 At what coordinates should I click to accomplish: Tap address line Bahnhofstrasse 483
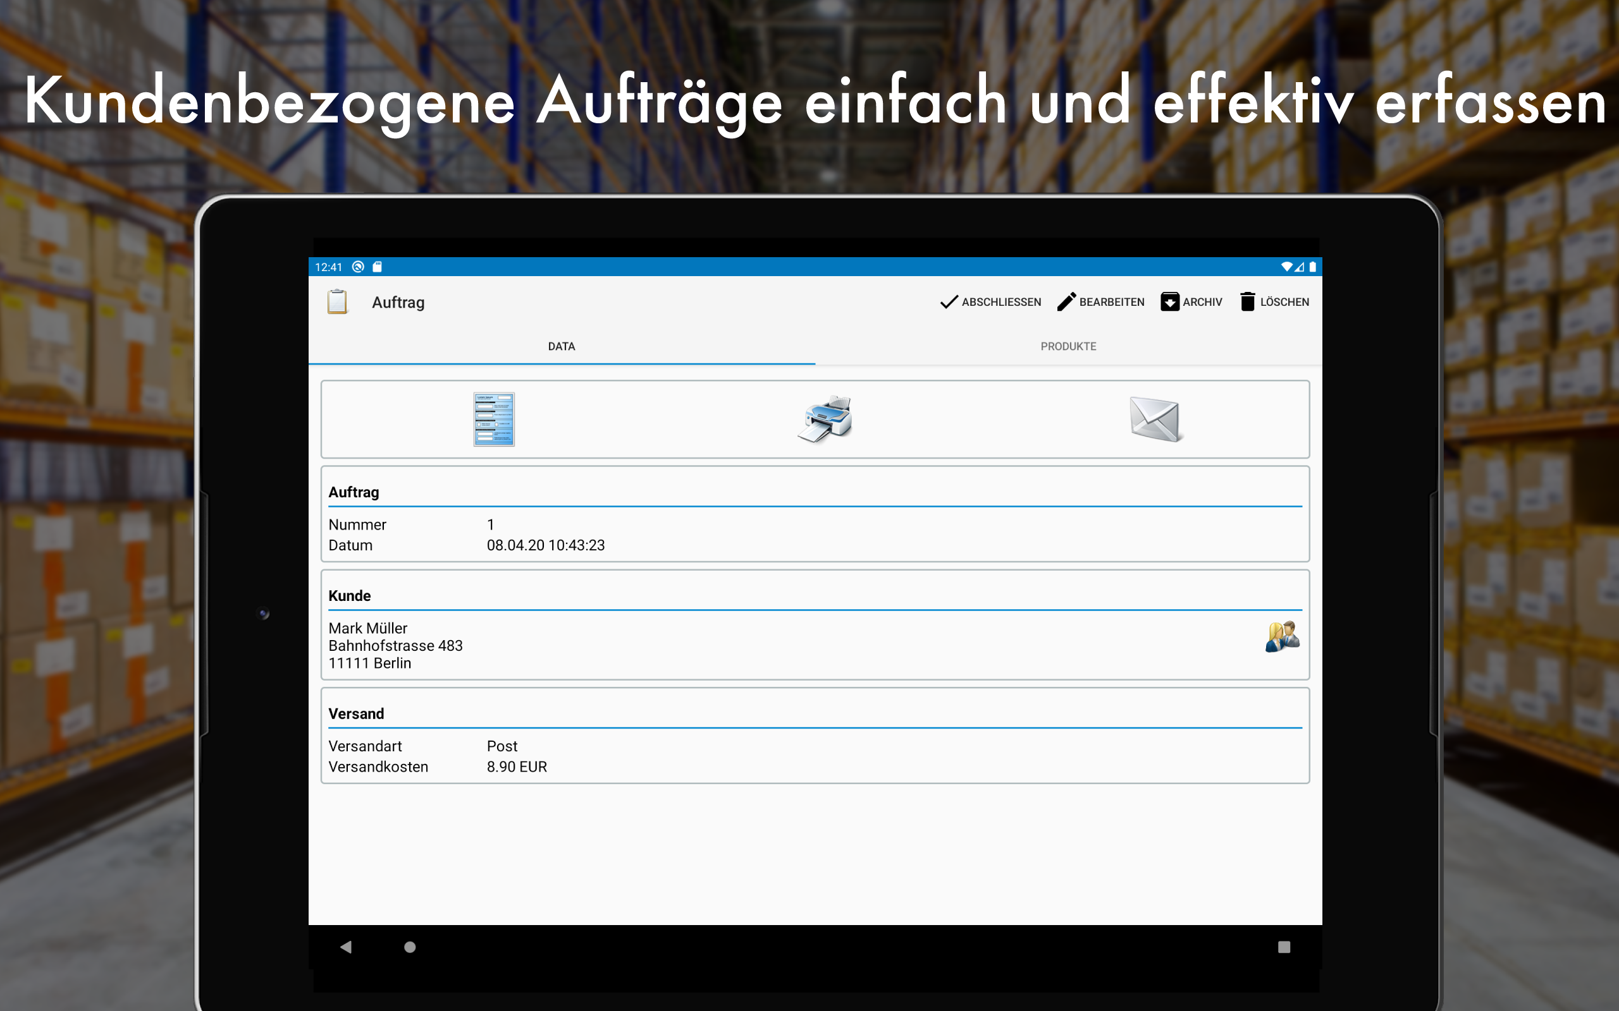(395, 645)
